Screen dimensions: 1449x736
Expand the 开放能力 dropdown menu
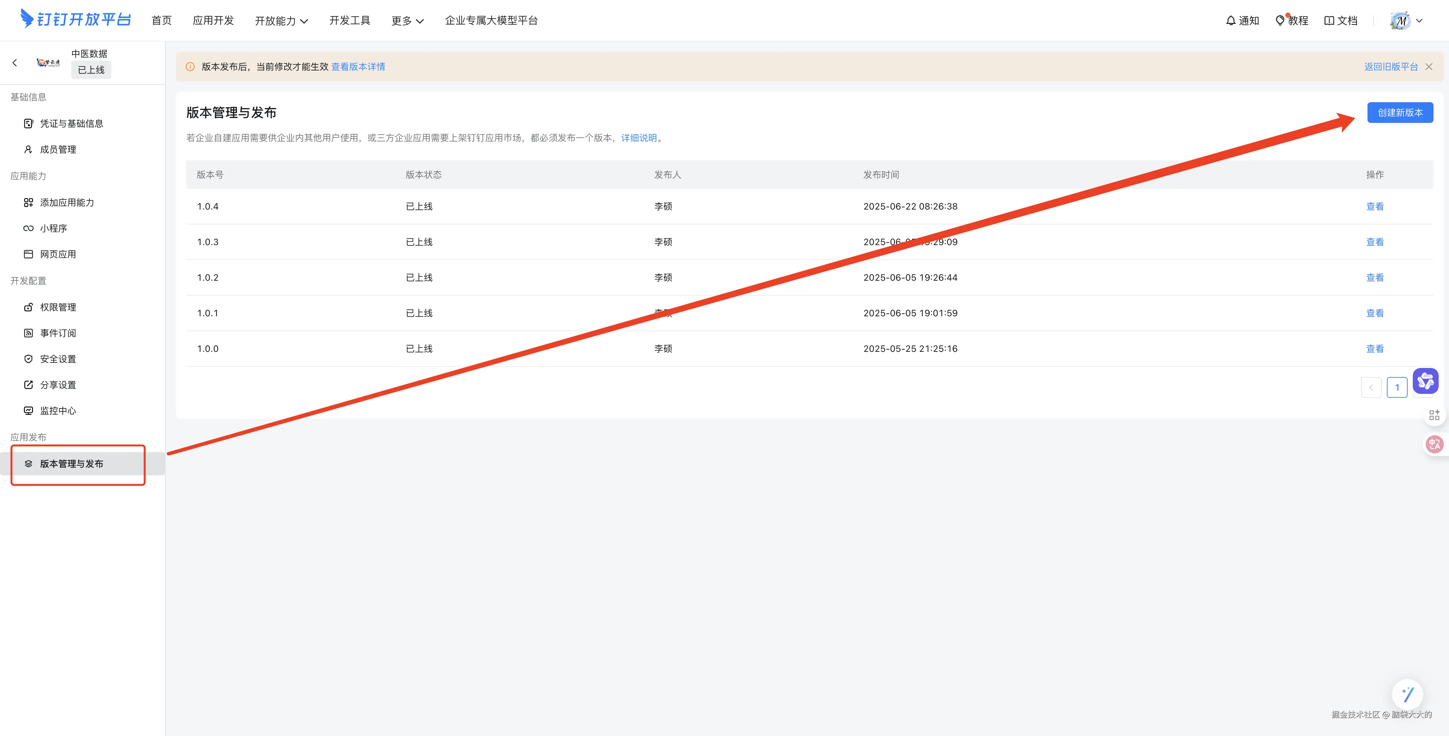(281, 21)
